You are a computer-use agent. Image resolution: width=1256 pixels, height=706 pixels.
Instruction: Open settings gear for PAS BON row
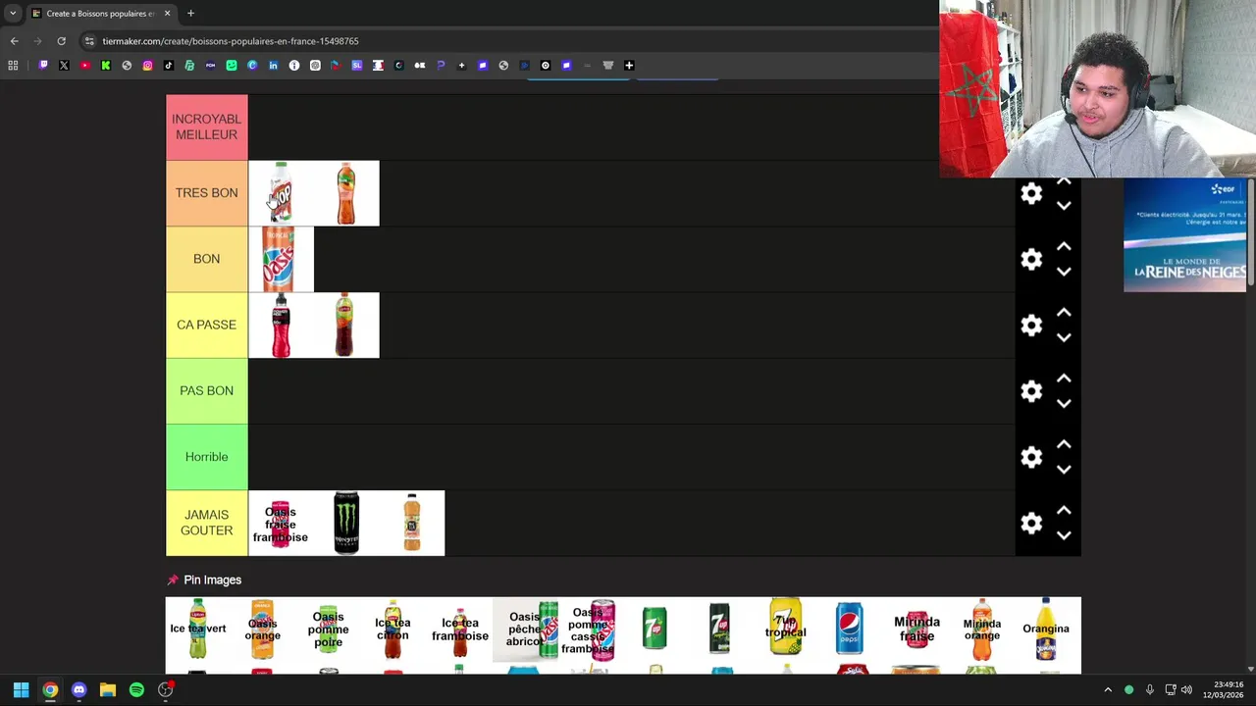tap(1031, 391)
